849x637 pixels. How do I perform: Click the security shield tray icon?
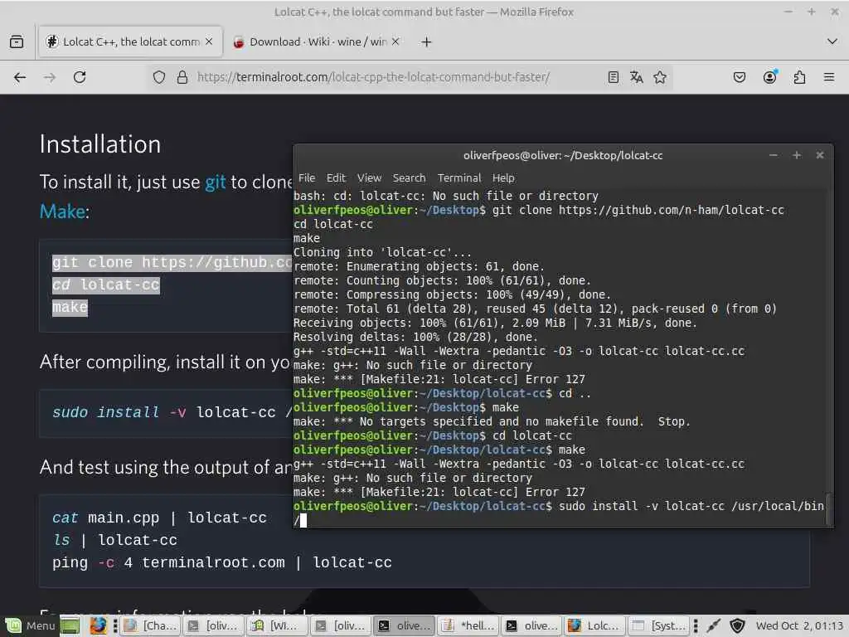(737, 625)
